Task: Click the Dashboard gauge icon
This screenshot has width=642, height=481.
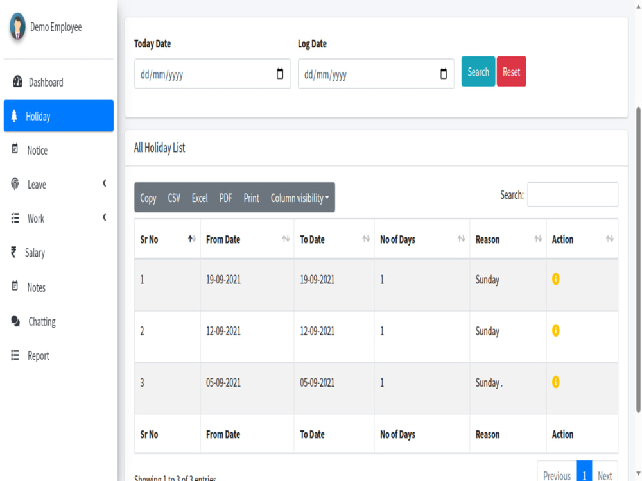Action: click(x=17, y=82)
